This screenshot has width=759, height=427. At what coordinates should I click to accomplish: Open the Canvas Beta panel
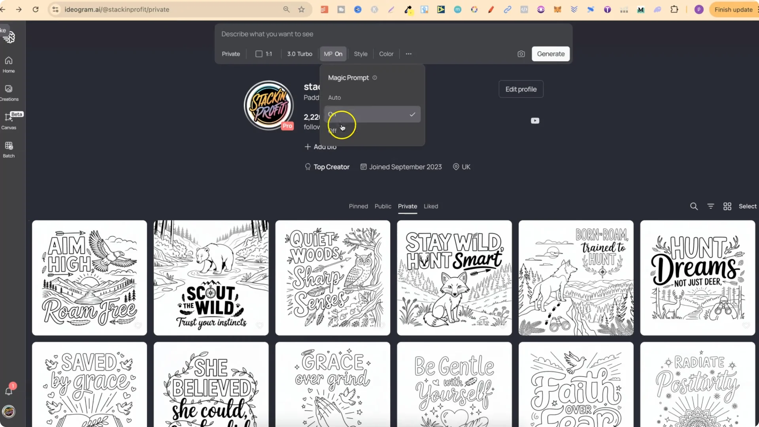8,119
